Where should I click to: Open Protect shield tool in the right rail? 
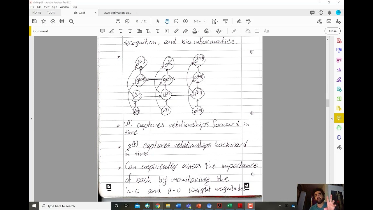click(x=339, y=137)
